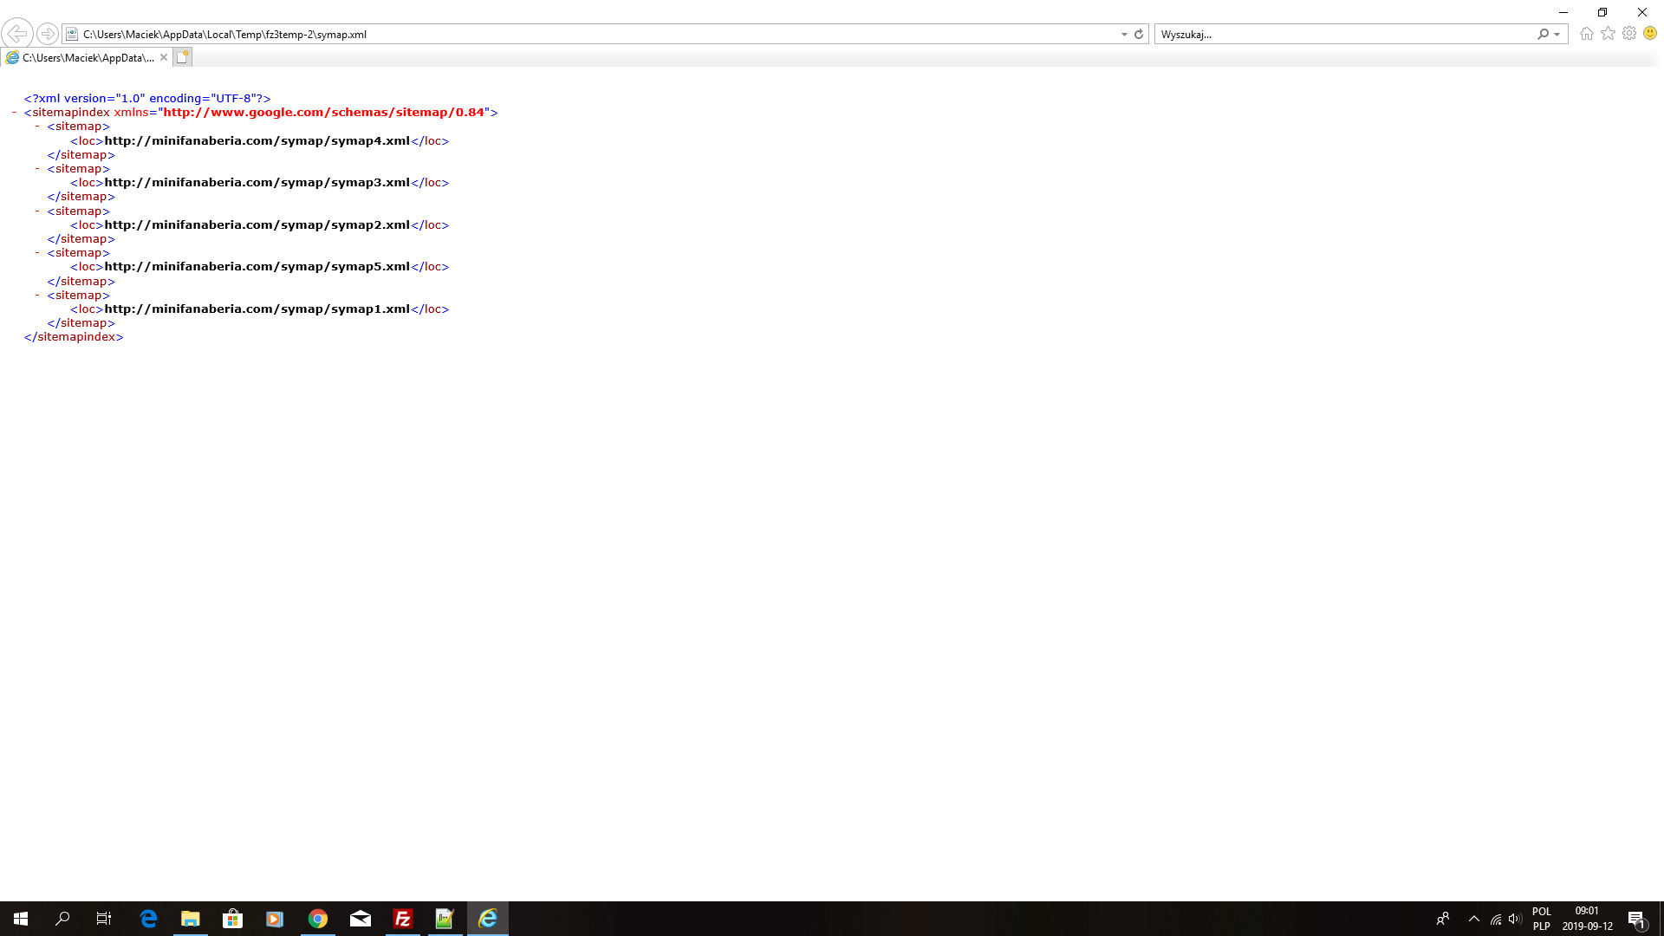Open the Tools gear icon

[x=1629, y=33]
